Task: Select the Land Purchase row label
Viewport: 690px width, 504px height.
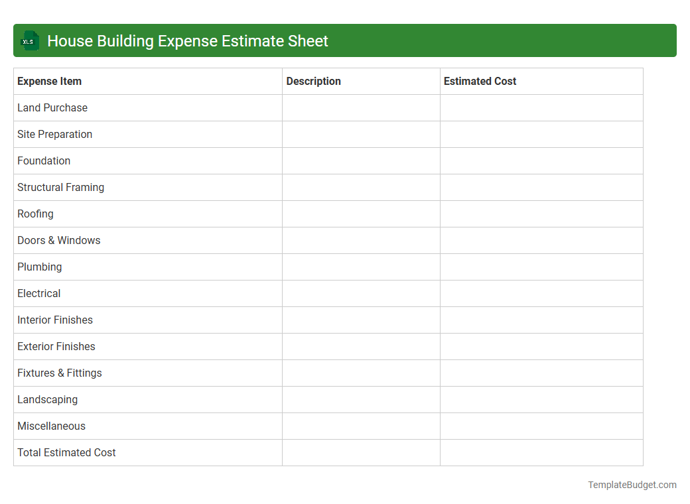Action: (x=52, y=107)
